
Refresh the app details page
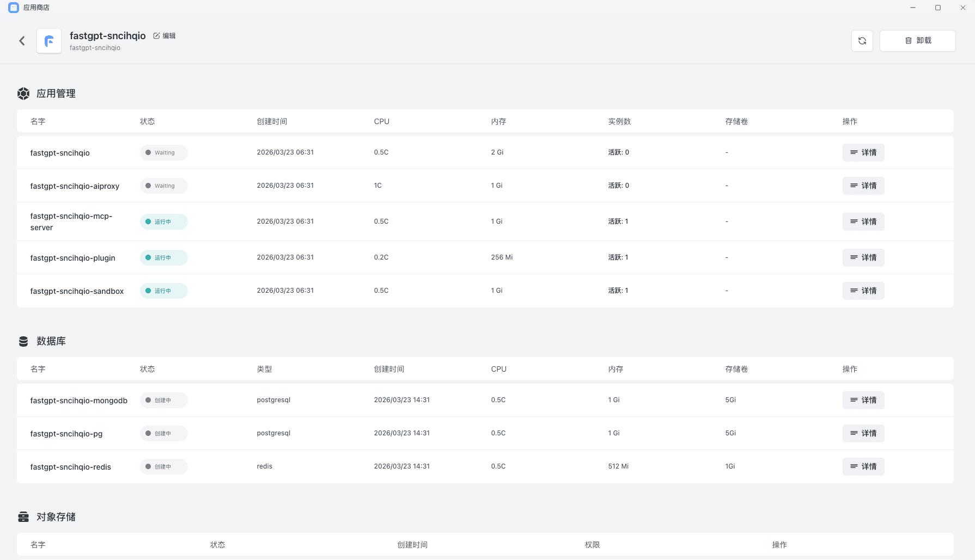point(862,41)
